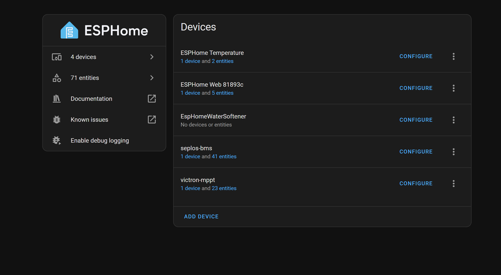Click the Known issues external link icon
The height and width of the screenshot is (275, 501).
(152, 120)
